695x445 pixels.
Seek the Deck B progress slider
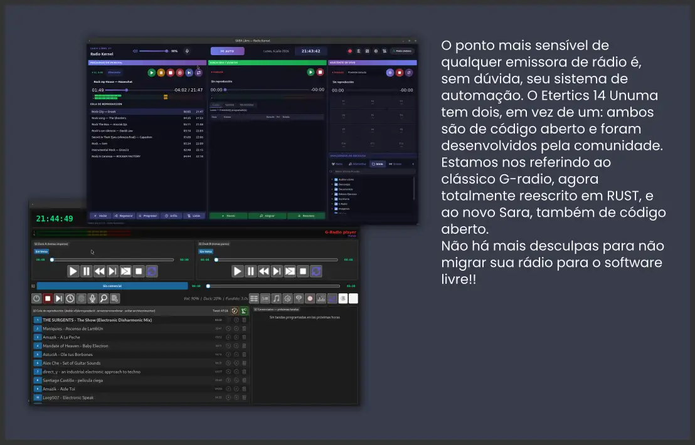pos(277,259)
